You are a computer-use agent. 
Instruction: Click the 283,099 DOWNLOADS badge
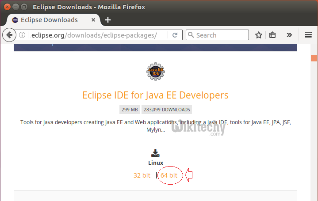point(167,110)
